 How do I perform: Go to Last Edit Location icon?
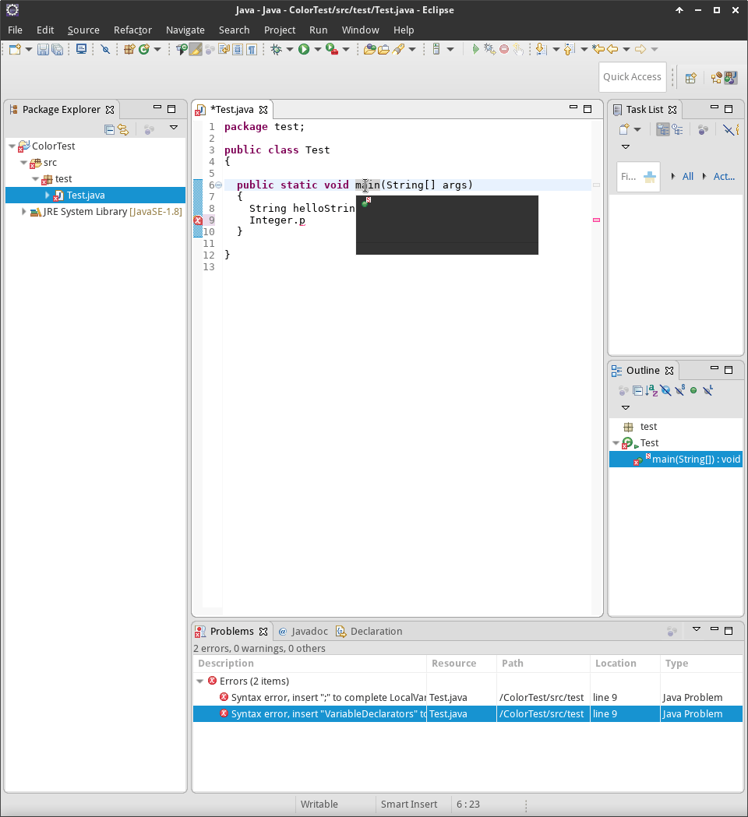598,50
